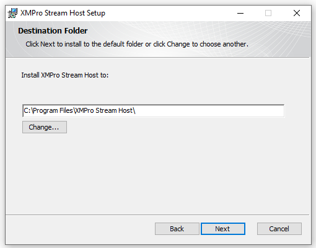The image size is (316, 248).
Task: Cancel the XMPro Stream Host installation
Action: pyautogui.click(x=279, y=229)
